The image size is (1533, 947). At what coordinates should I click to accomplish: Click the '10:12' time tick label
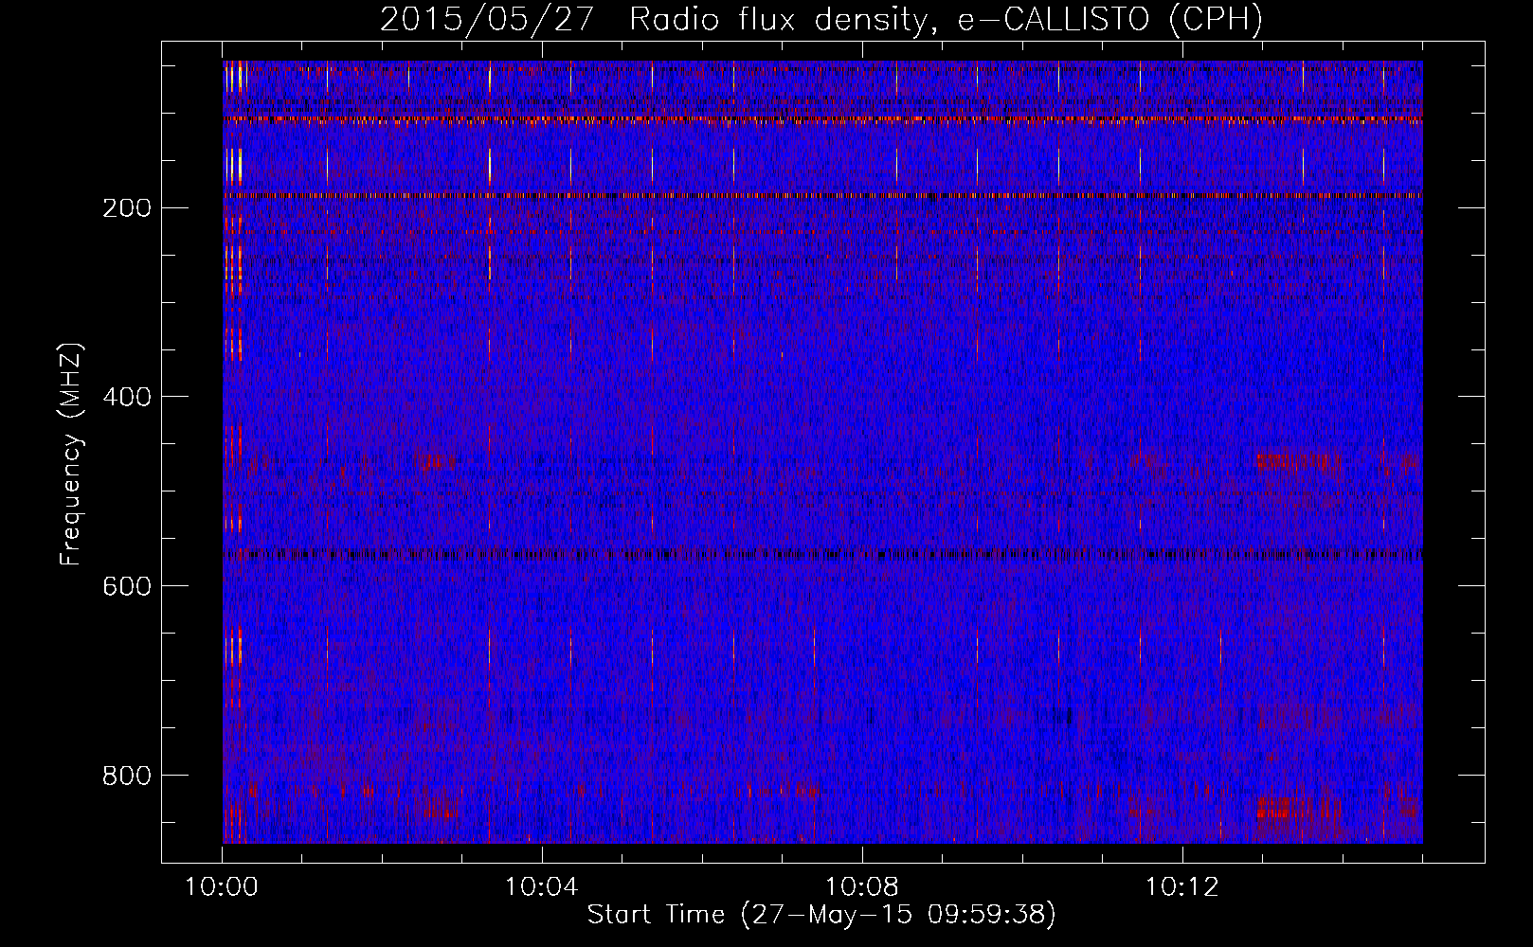point(1181,887)
